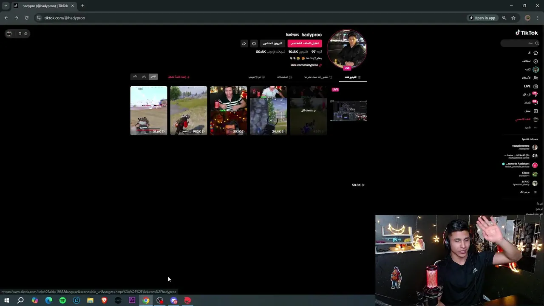Open the video with 24.4K views
The width and height of the screenshot is (544, 306).
pyautogui.click(x=269, y=110)
